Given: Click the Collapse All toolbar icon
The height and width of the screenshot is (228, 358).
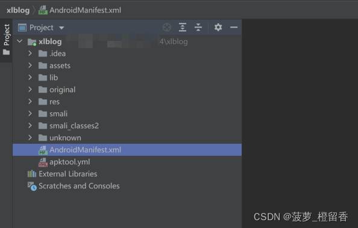Looking at the screenshot, I should coord(198,27).
